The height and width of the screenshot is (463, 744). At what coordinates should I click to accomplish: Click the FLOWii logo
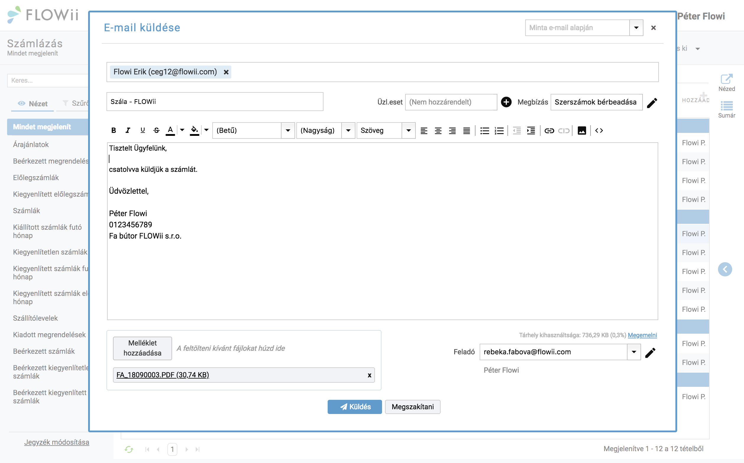point(43,15)
